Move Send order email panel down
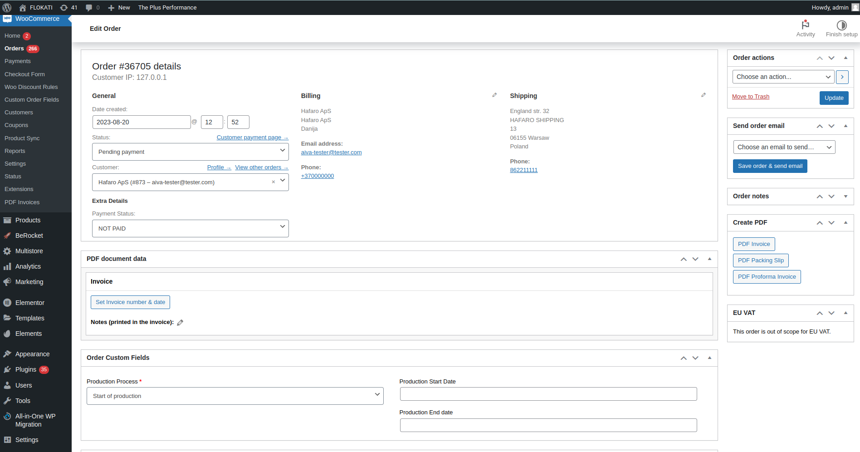 pyautogui.click(x=831, y=126)
